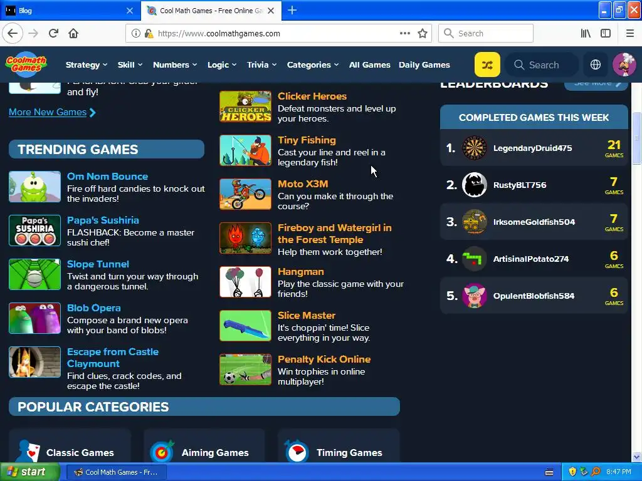Click the browser forward arrow
The width and height of the screenshot is (642, 481).
(33, 33)
